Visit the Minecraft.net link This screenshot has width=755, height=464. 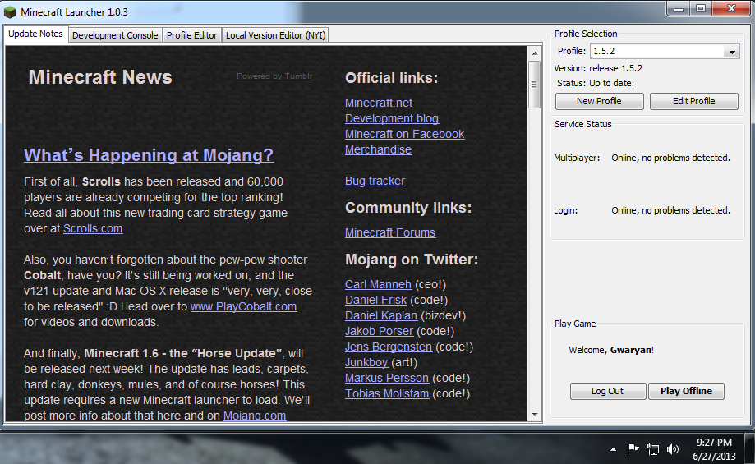tap(379, 103)
